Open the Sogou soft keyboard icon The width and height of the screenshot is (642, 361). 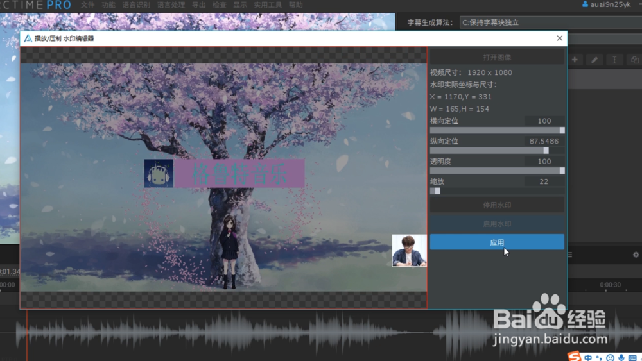[x=632, y=358]
